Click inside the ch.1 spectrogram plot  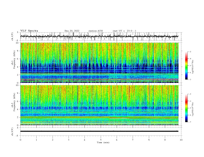point(99,63)
